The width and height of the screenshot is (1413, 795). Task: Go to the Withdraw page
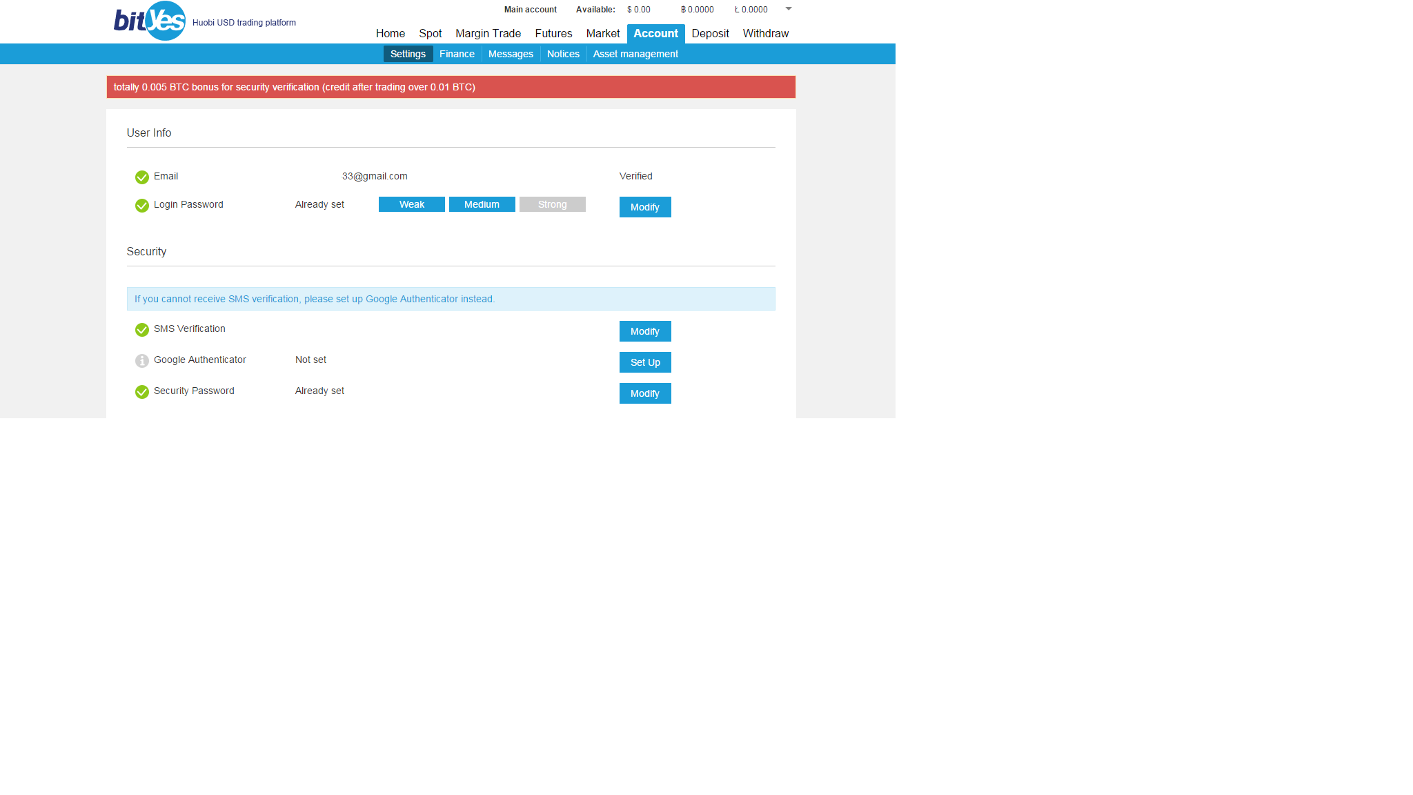coord(765,33)
